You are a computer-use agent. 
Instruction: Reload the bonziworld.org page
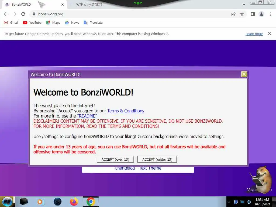[23, 14]
